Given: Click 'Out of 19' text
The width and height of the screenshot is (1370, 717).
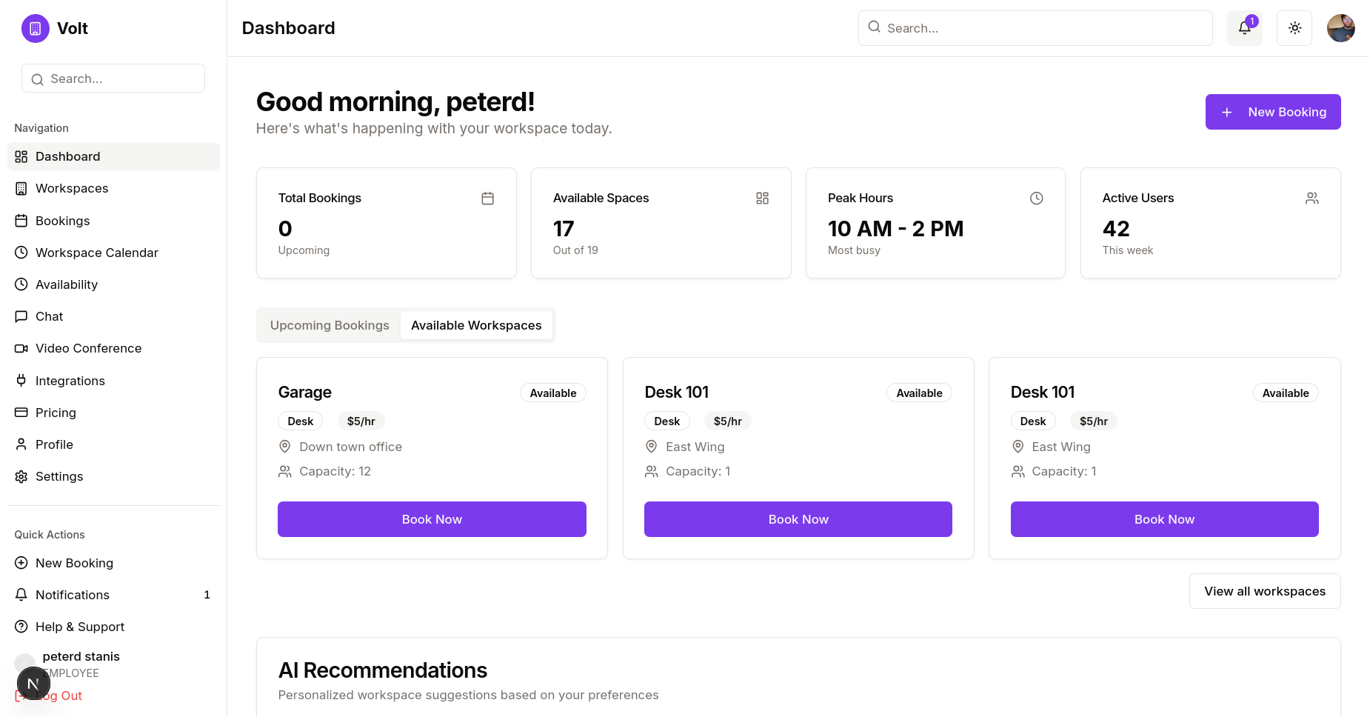Looking at the screenshot, I should click(x=575, y=250).
